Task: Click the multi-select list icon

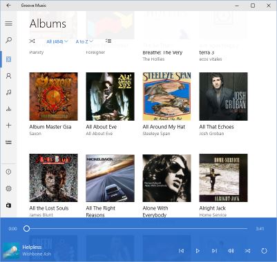Action: [108, 41]
